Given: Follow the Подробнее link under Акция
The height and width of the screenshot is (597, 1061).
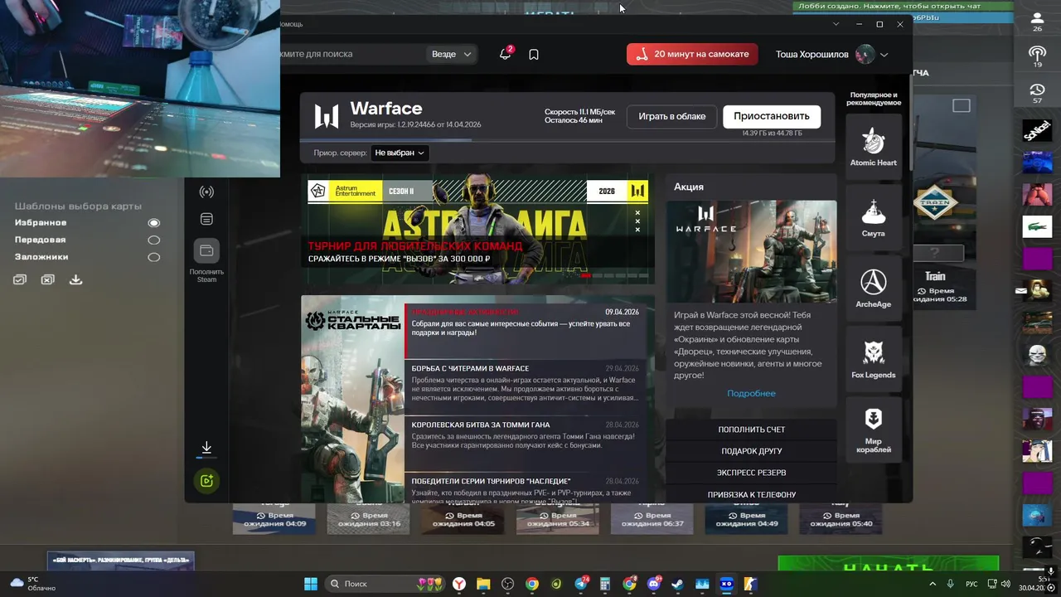Looking at the screenshot, I should click(x=751, y=393).
